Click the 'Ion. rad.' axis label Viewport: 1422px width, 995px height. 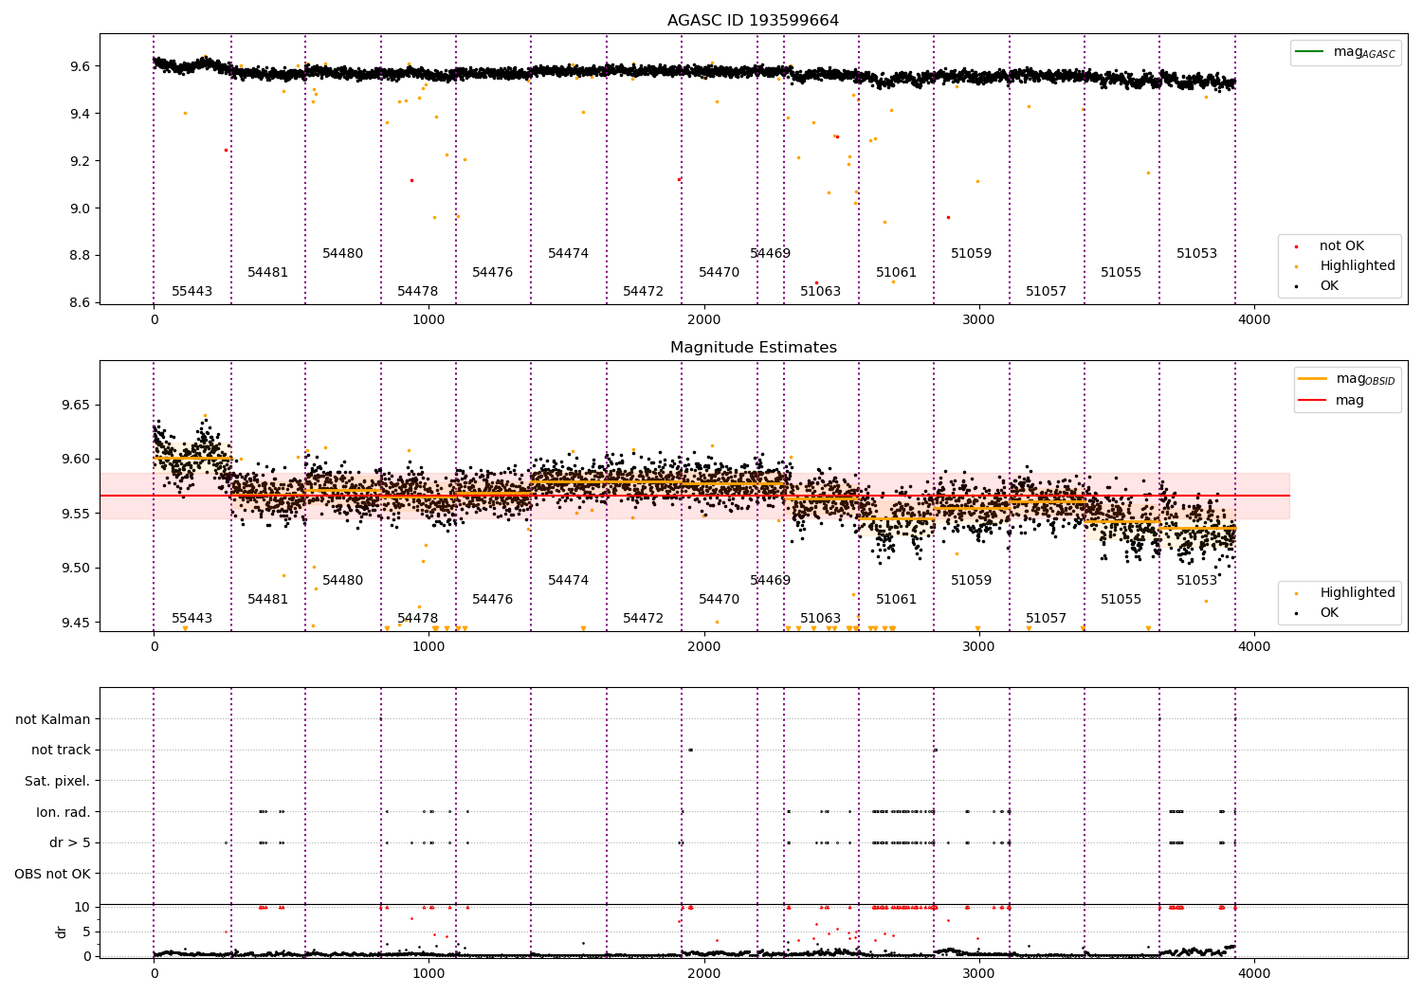pos(64,812)
